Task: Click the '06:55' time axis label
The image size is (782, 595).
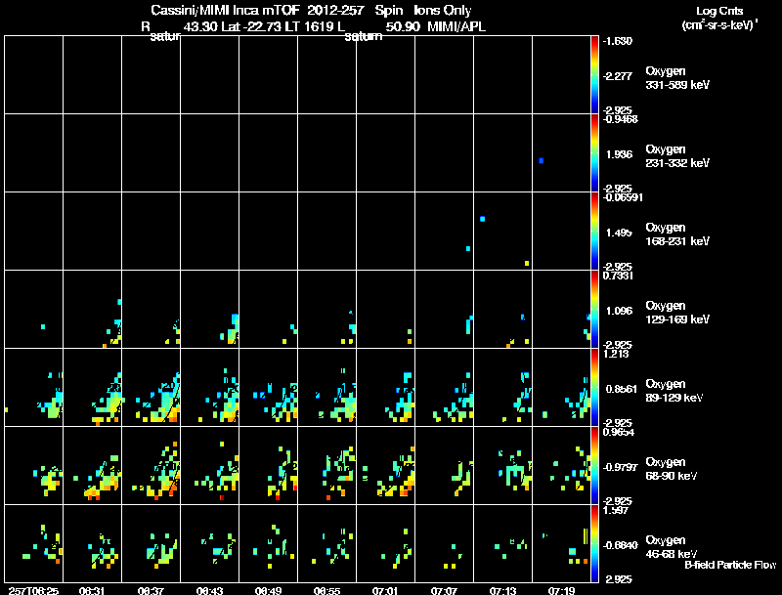Action: (x=326, y=590)
